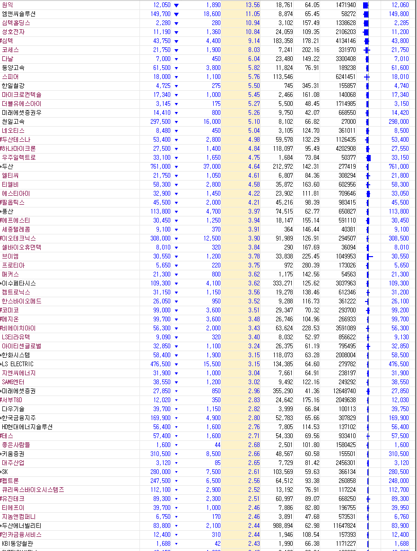Click the candlestick icon in the 브이엠 row

(x=369, y=257)
